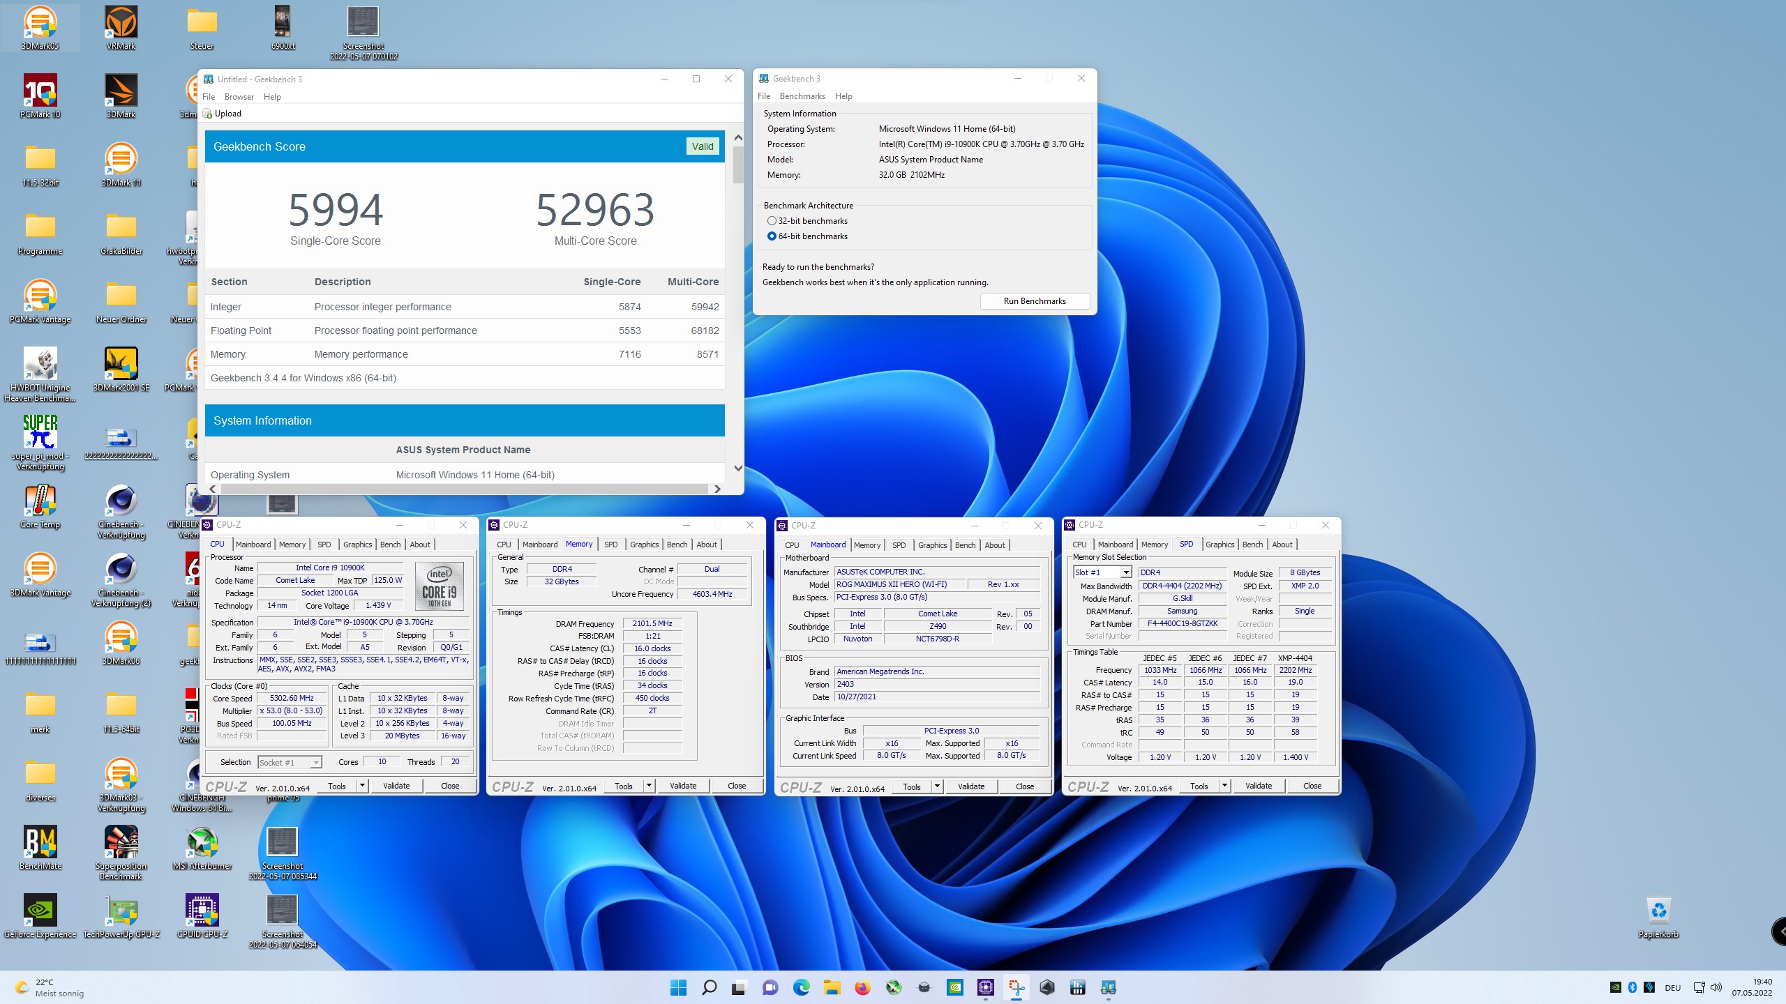Click the Close button in CPU-Z SPD window
Image resolution: width=1786 pixels, height=1004 pixels.
(x=1312, y=786)
